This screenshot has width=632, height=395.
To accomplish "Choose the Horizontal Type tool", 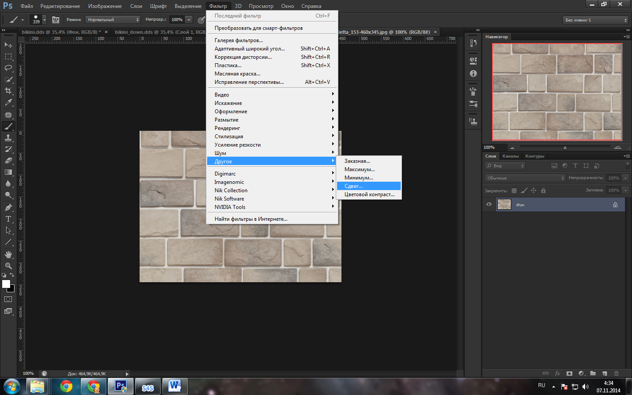I will 8,219.
